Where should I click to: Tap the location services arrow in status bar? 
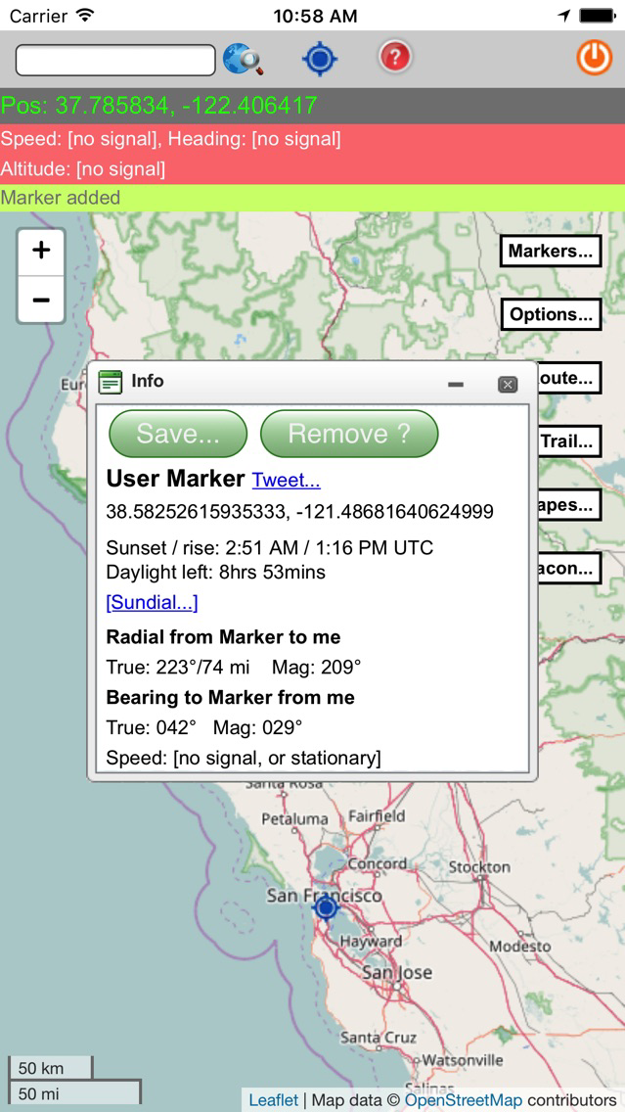coord(564,16)
